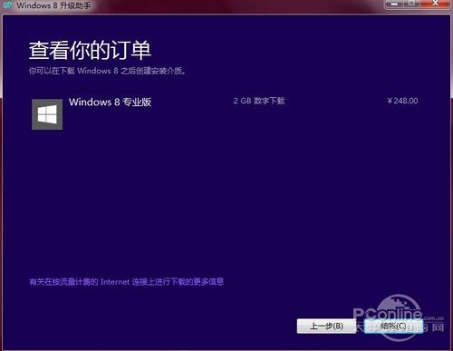The height and width of the screenshot is (351, 453).
Task: Select the Windows 8 专业版 product name
Action: pos(110,102)
